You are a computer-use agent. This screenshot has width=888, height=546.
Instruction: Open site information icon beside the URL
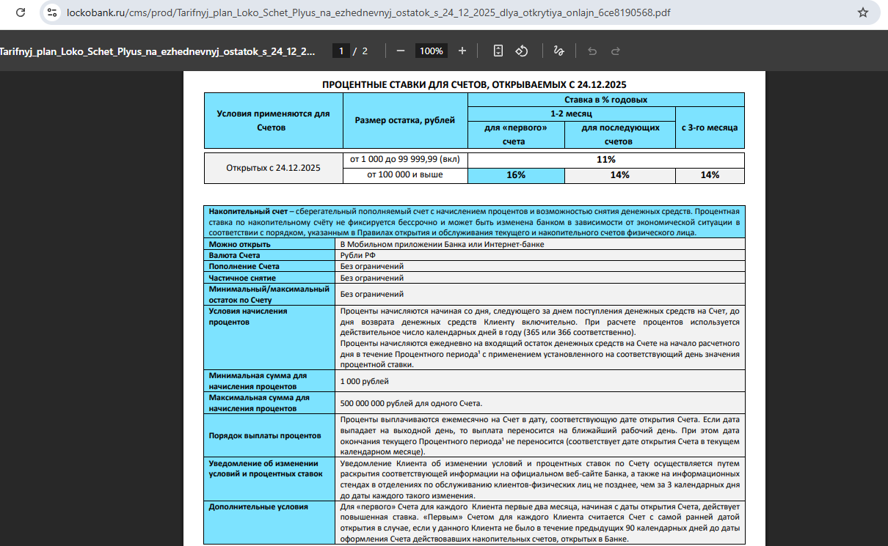coord(51,12)
